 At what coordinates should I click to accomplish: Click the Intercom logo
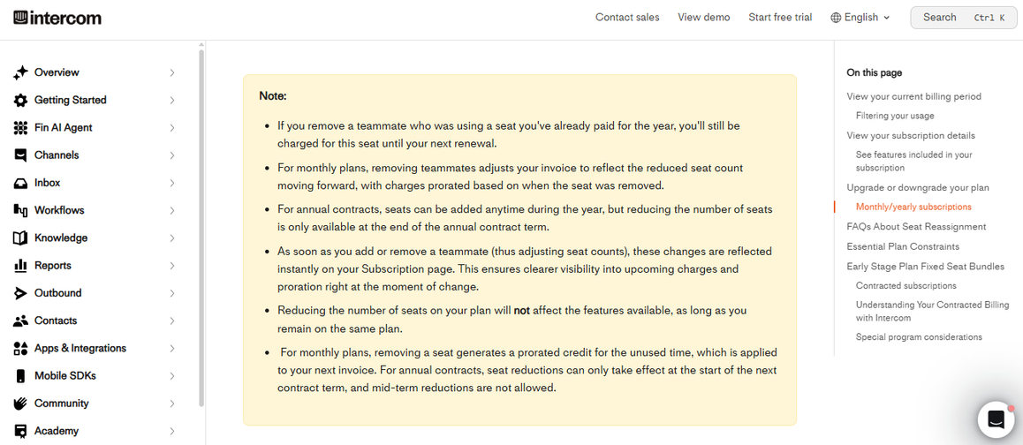tap(57, 18)
